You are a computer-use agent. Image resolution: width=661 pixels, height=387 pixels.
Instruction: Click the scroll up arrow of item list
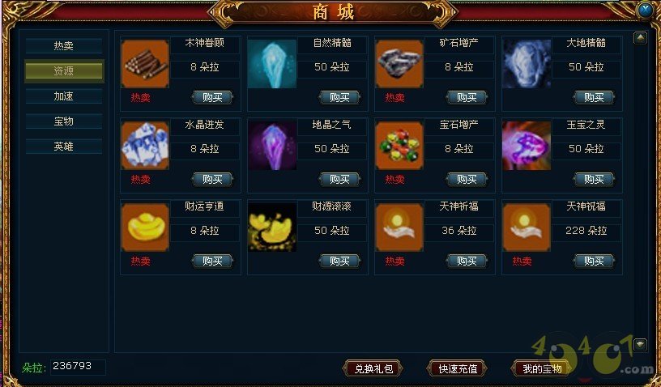click(640, 38)
